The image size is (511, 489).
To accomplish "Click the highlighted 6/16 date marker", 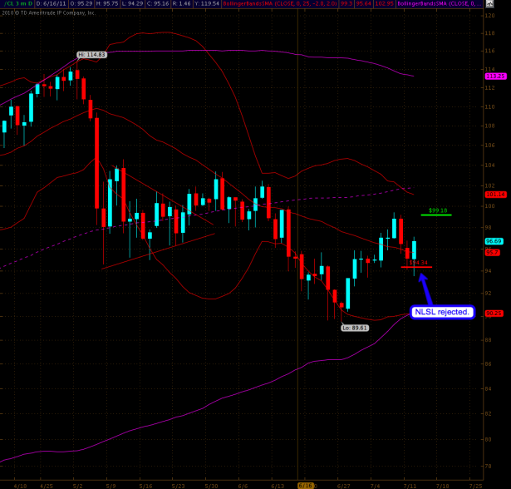I will [x=305, y=484].
